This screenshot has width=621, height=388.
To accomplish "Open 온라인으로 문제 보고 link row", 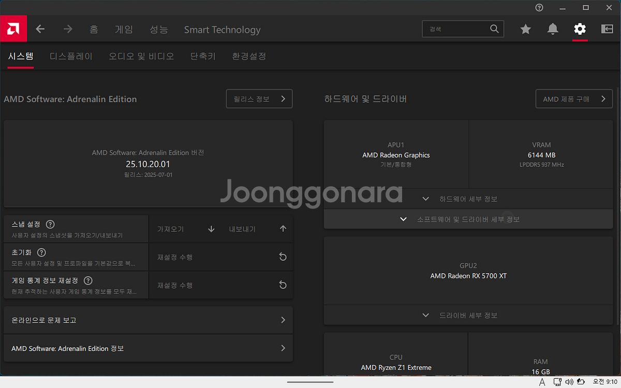I will click(148, 320).
